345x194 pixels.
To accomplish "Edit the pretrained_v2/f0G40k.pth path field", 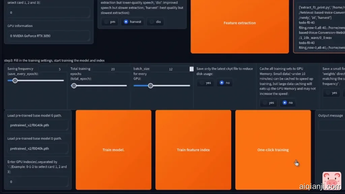I will [37, 125].
